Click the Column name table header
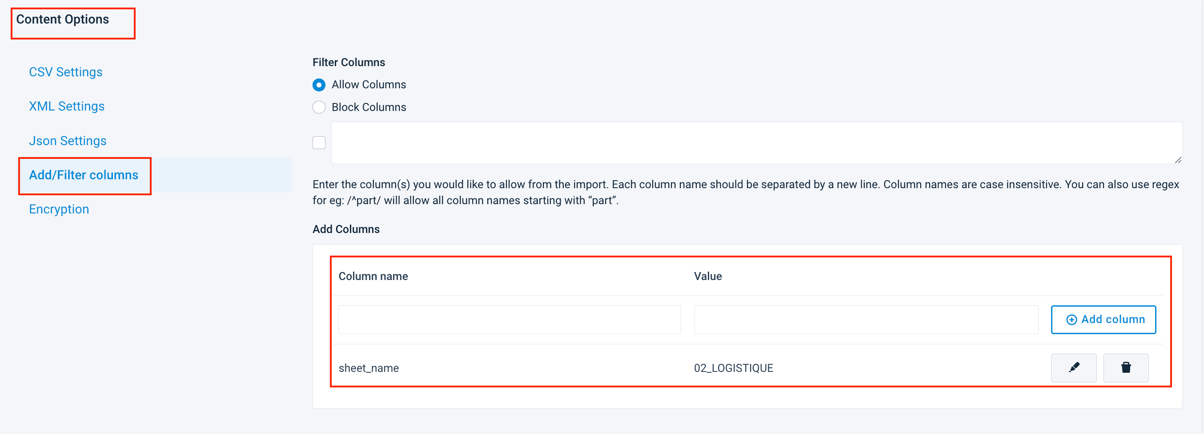The image size is (1204, 434). (373, 276)
